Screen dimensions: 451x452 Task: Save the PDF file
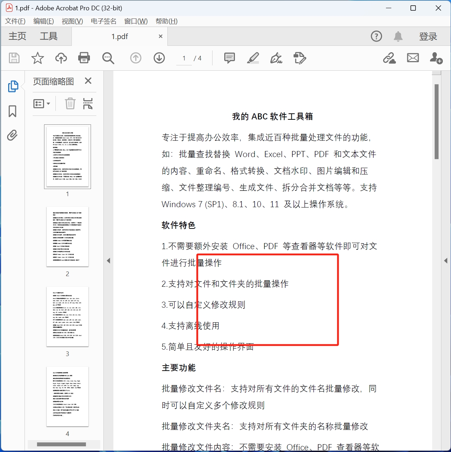[14, 58]
